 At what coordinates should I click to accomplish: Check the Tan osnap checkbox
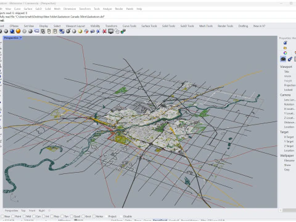62,216
